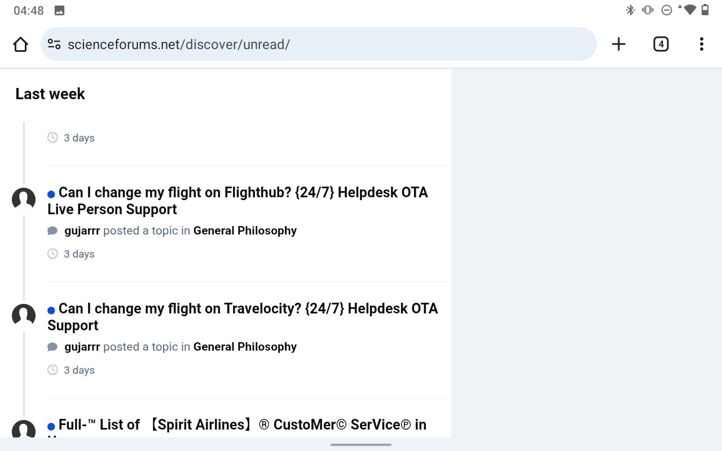Open gujarrr profile under Flighthub topic
Viewport: 722px width, 451px height.
82,231
